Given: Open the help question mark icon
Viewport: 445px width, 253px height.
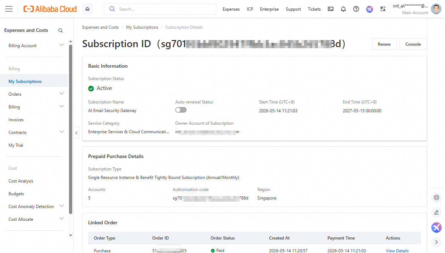Looking at the screenshot, I should tap(356, 9).
